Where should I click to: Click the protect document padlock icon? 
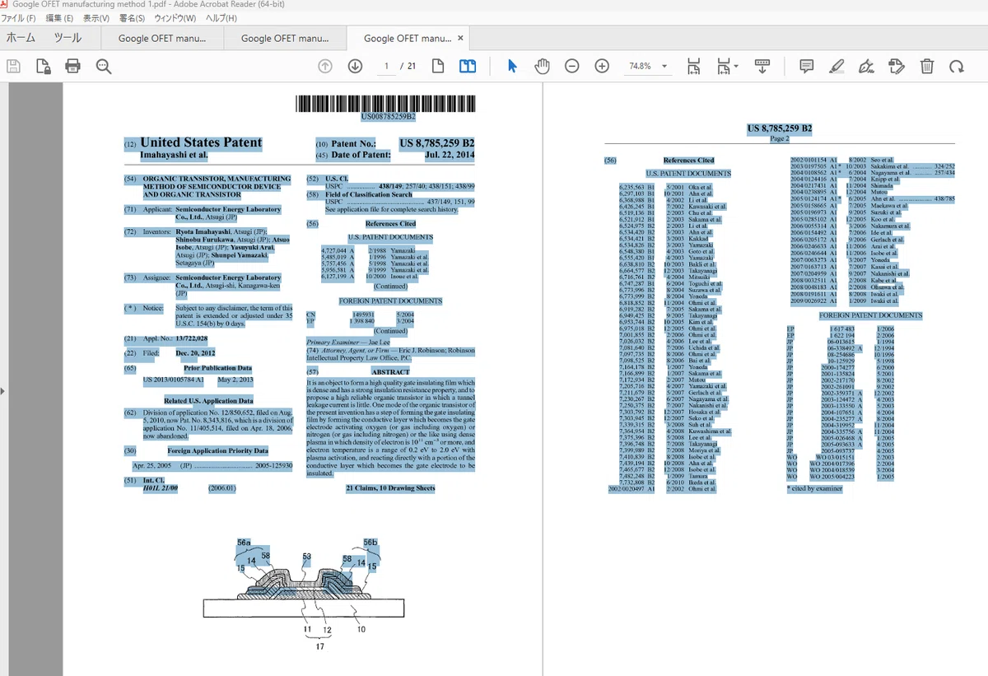[x=43, y=66]
